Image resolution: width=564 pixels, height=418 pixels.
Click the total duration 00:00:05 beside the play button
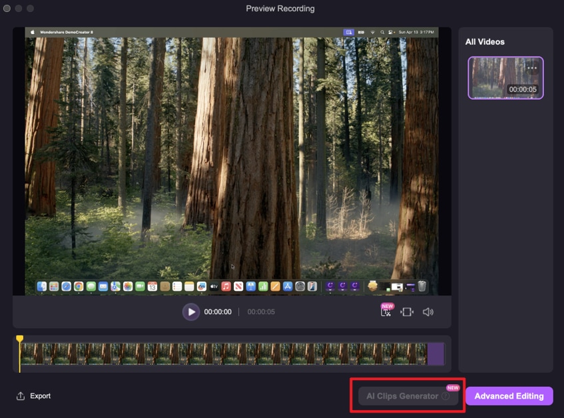[261, 312]
